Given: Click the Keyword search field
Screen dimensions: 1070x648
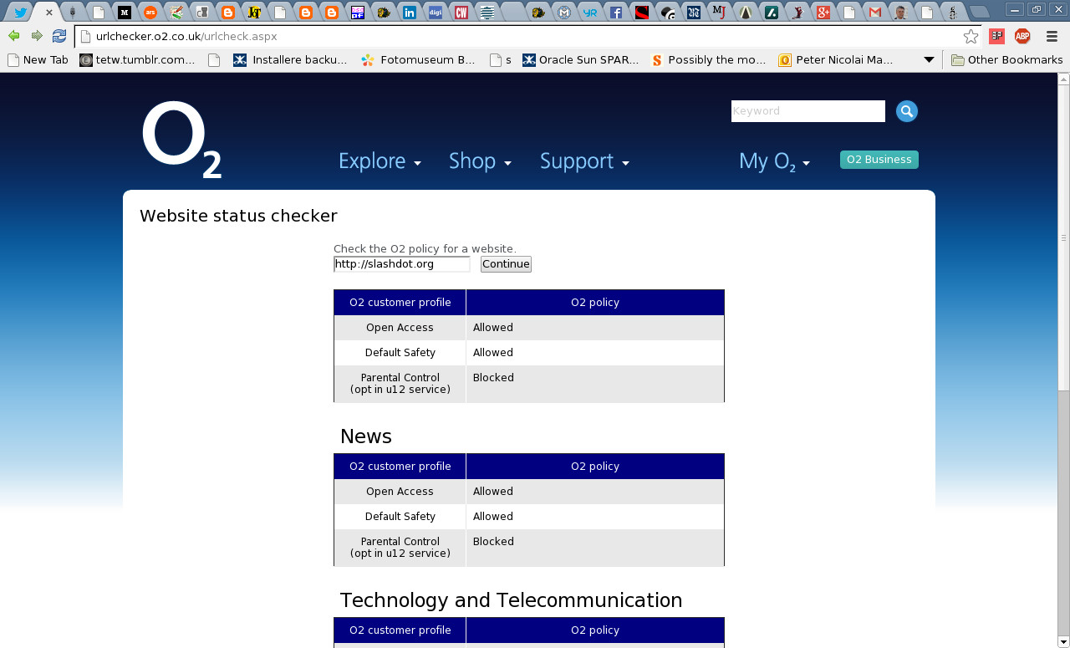Looking at the screenshot, I should (x=808, y=111).
